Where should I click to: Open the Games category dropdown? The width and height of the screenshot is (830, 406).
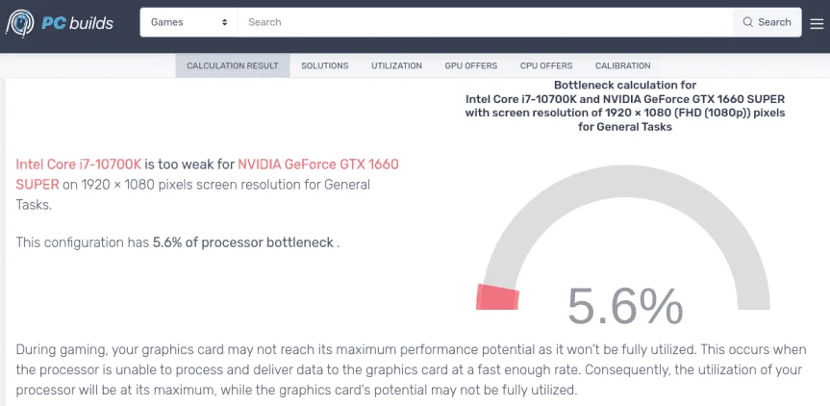189,22
